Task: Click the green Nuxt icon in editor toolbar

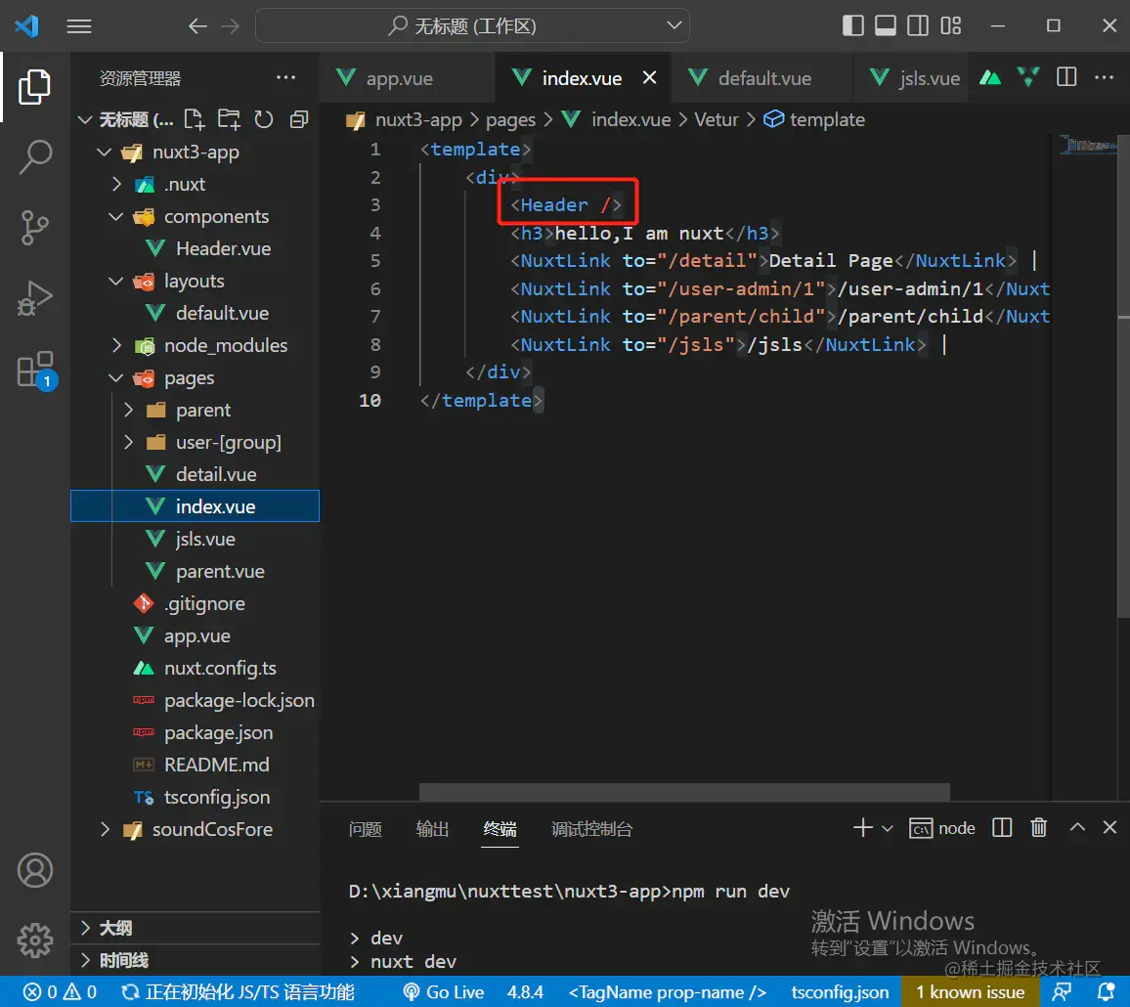Action: [990, 78]
